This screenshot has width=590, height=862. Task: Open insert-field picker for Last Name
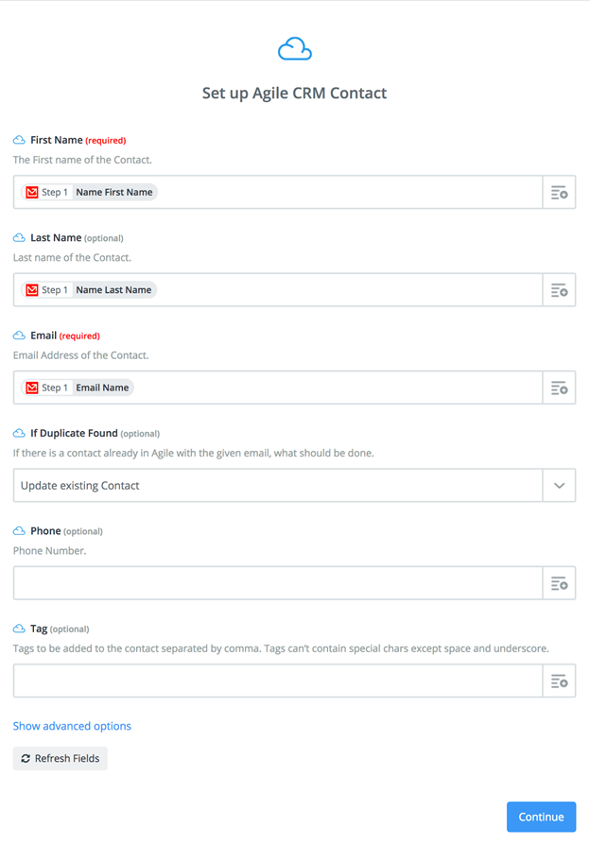tap(559, 290)
